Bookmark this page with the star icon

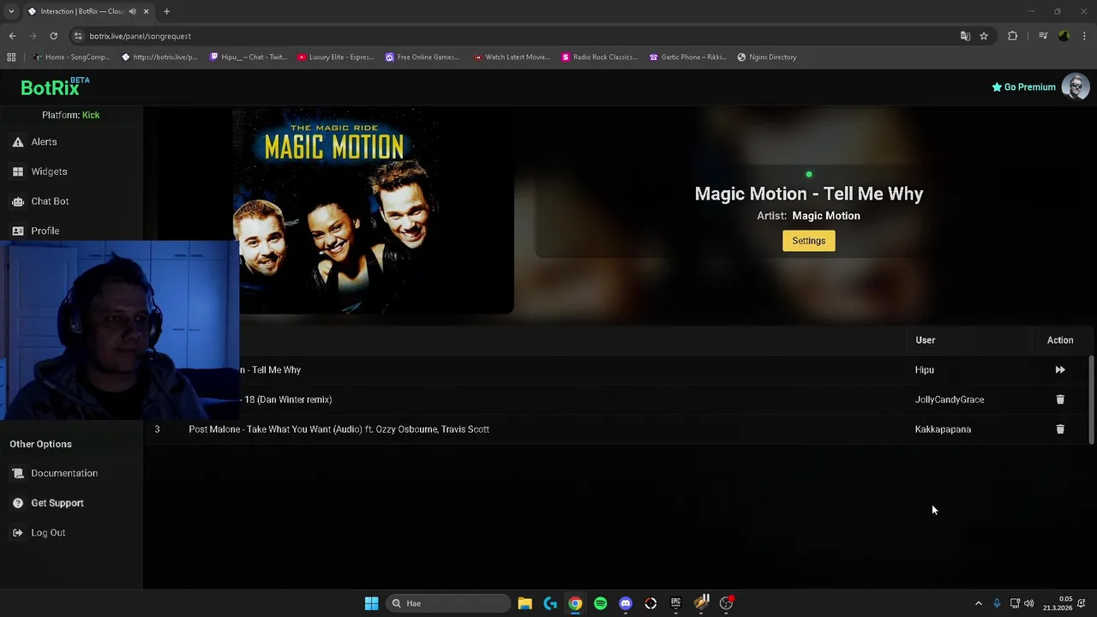(x=984, y=36)
